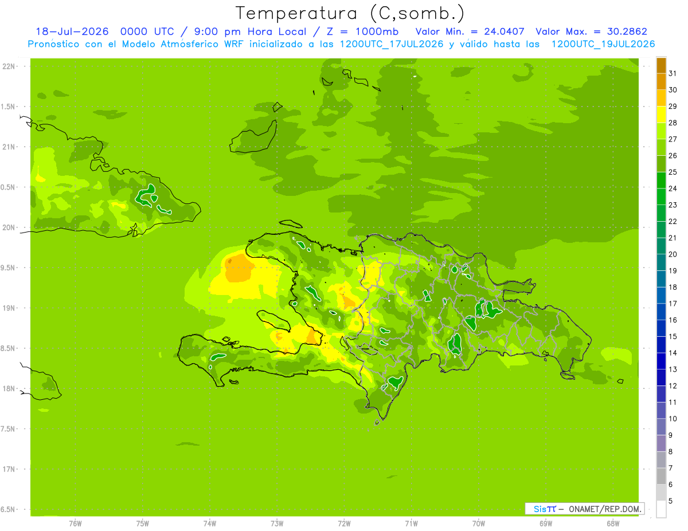The height and width of the screenshot is (531, 688).
Task: Click the "70W" longitude label
Action: point(478,523)
